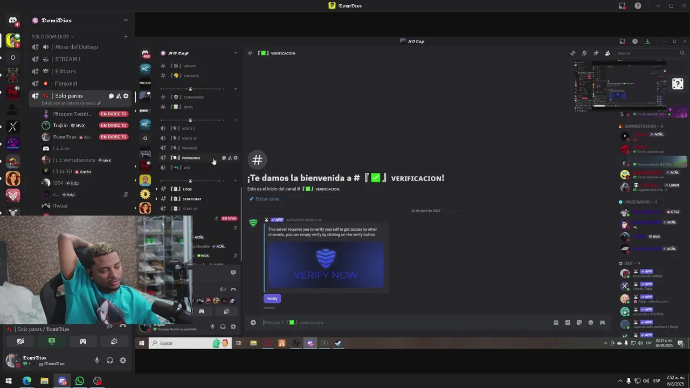Watch Trujillo's EN DIRECTO stream
This screenshot has width=690, height=388.
[x=113, y=126]
